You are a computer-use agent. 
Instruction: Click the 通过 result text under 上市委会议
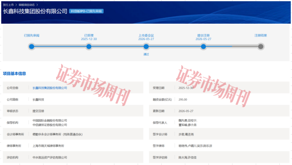[146, 54]
